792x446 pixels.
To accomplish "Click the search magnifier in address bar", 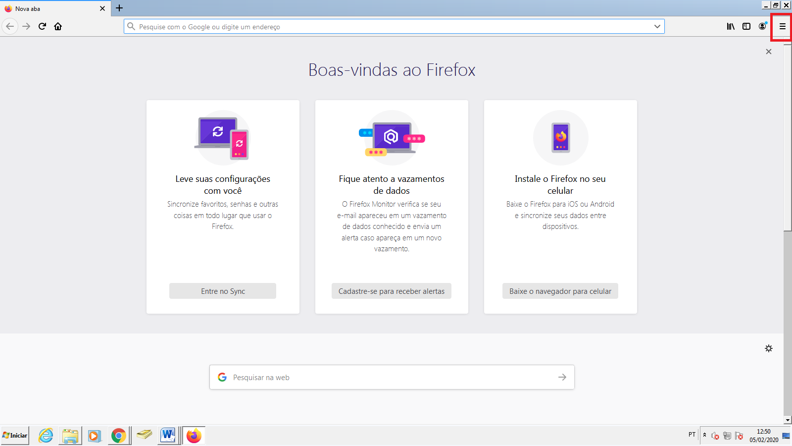I will 131,26.
